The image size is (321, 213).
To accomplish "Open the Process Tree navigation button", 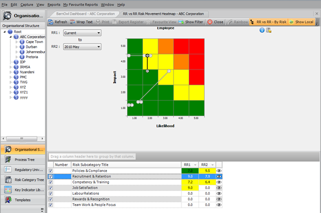I will point(23,159).
